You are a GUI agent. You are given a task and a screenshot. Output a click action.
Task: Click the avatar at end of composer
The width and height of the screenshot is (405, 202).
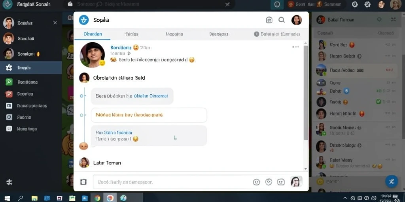[296, 181]
